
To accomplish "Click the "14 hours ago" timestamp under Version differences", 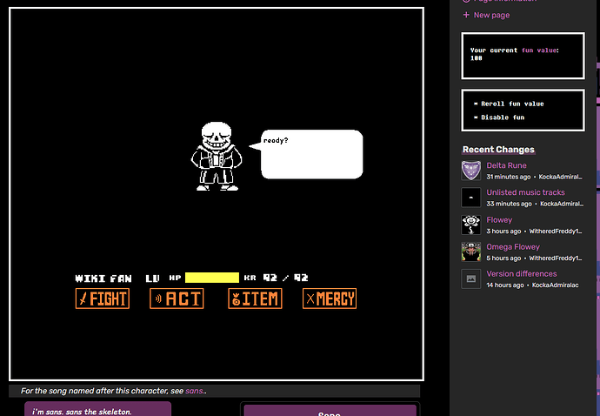I will point(505,285).
